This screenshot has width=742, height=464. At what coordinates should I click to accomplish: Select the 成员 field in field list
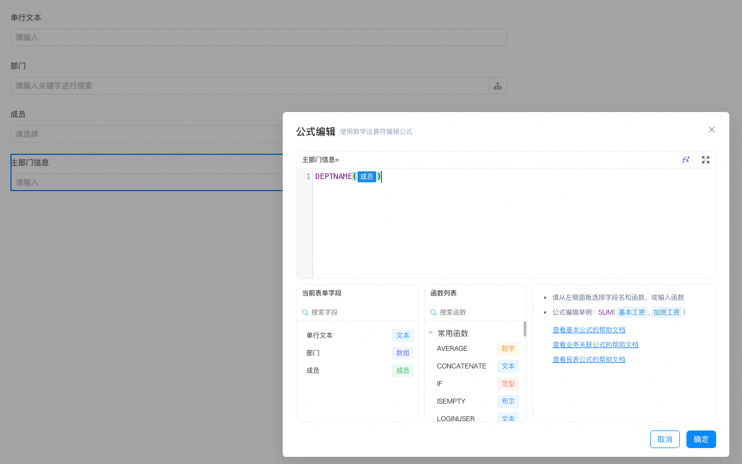[313, 371]
